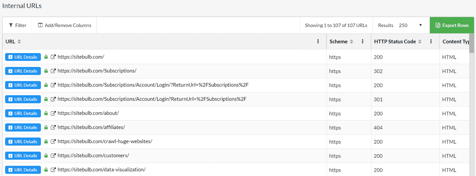
Task: Open external link icon for sitebulb.com/about/
Action: point(53,113)
